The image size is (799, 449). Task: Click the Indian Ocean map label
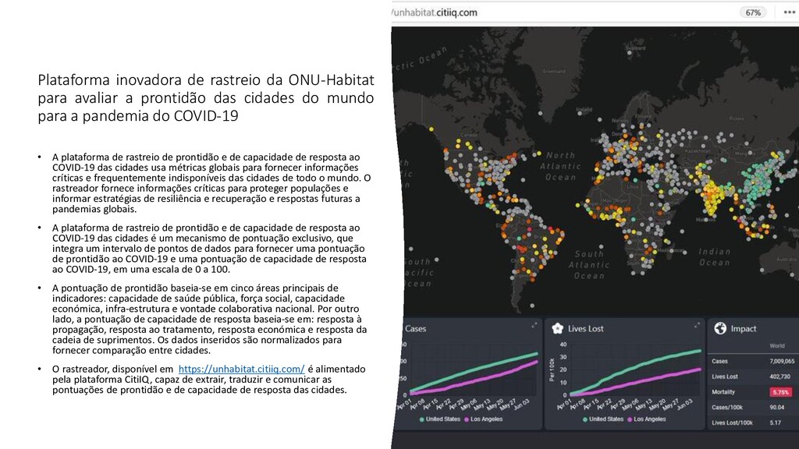click(715, 257)
